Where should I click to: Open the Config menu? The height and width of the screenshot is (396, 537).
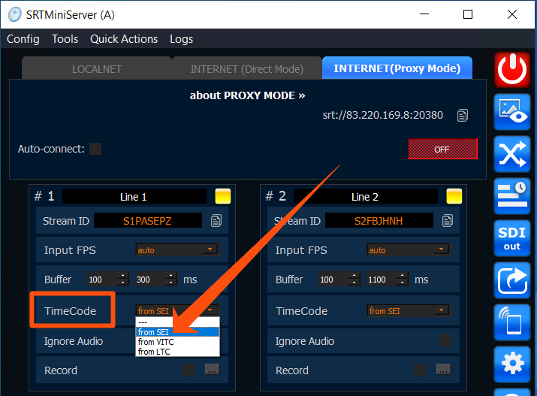23,39
